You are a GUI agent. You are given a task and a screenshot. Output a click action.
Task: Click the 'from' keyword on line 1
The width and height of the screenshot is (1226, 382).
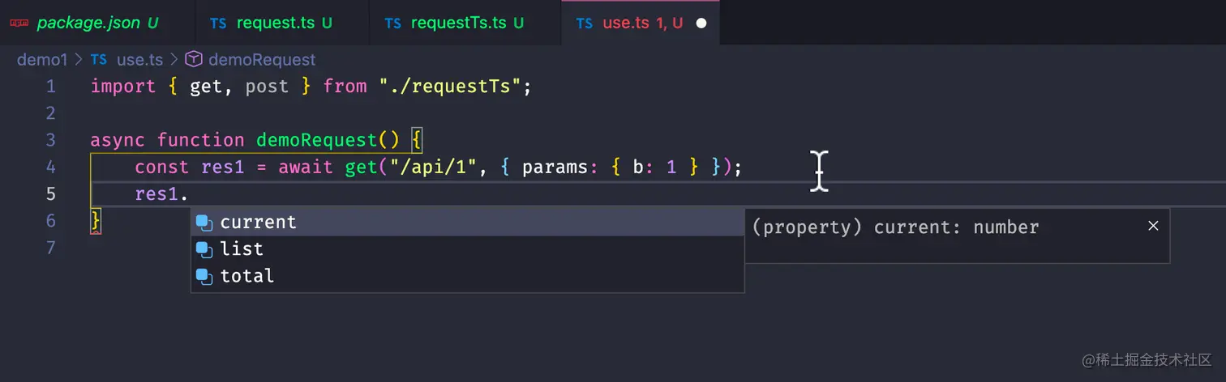click(345, 87)
